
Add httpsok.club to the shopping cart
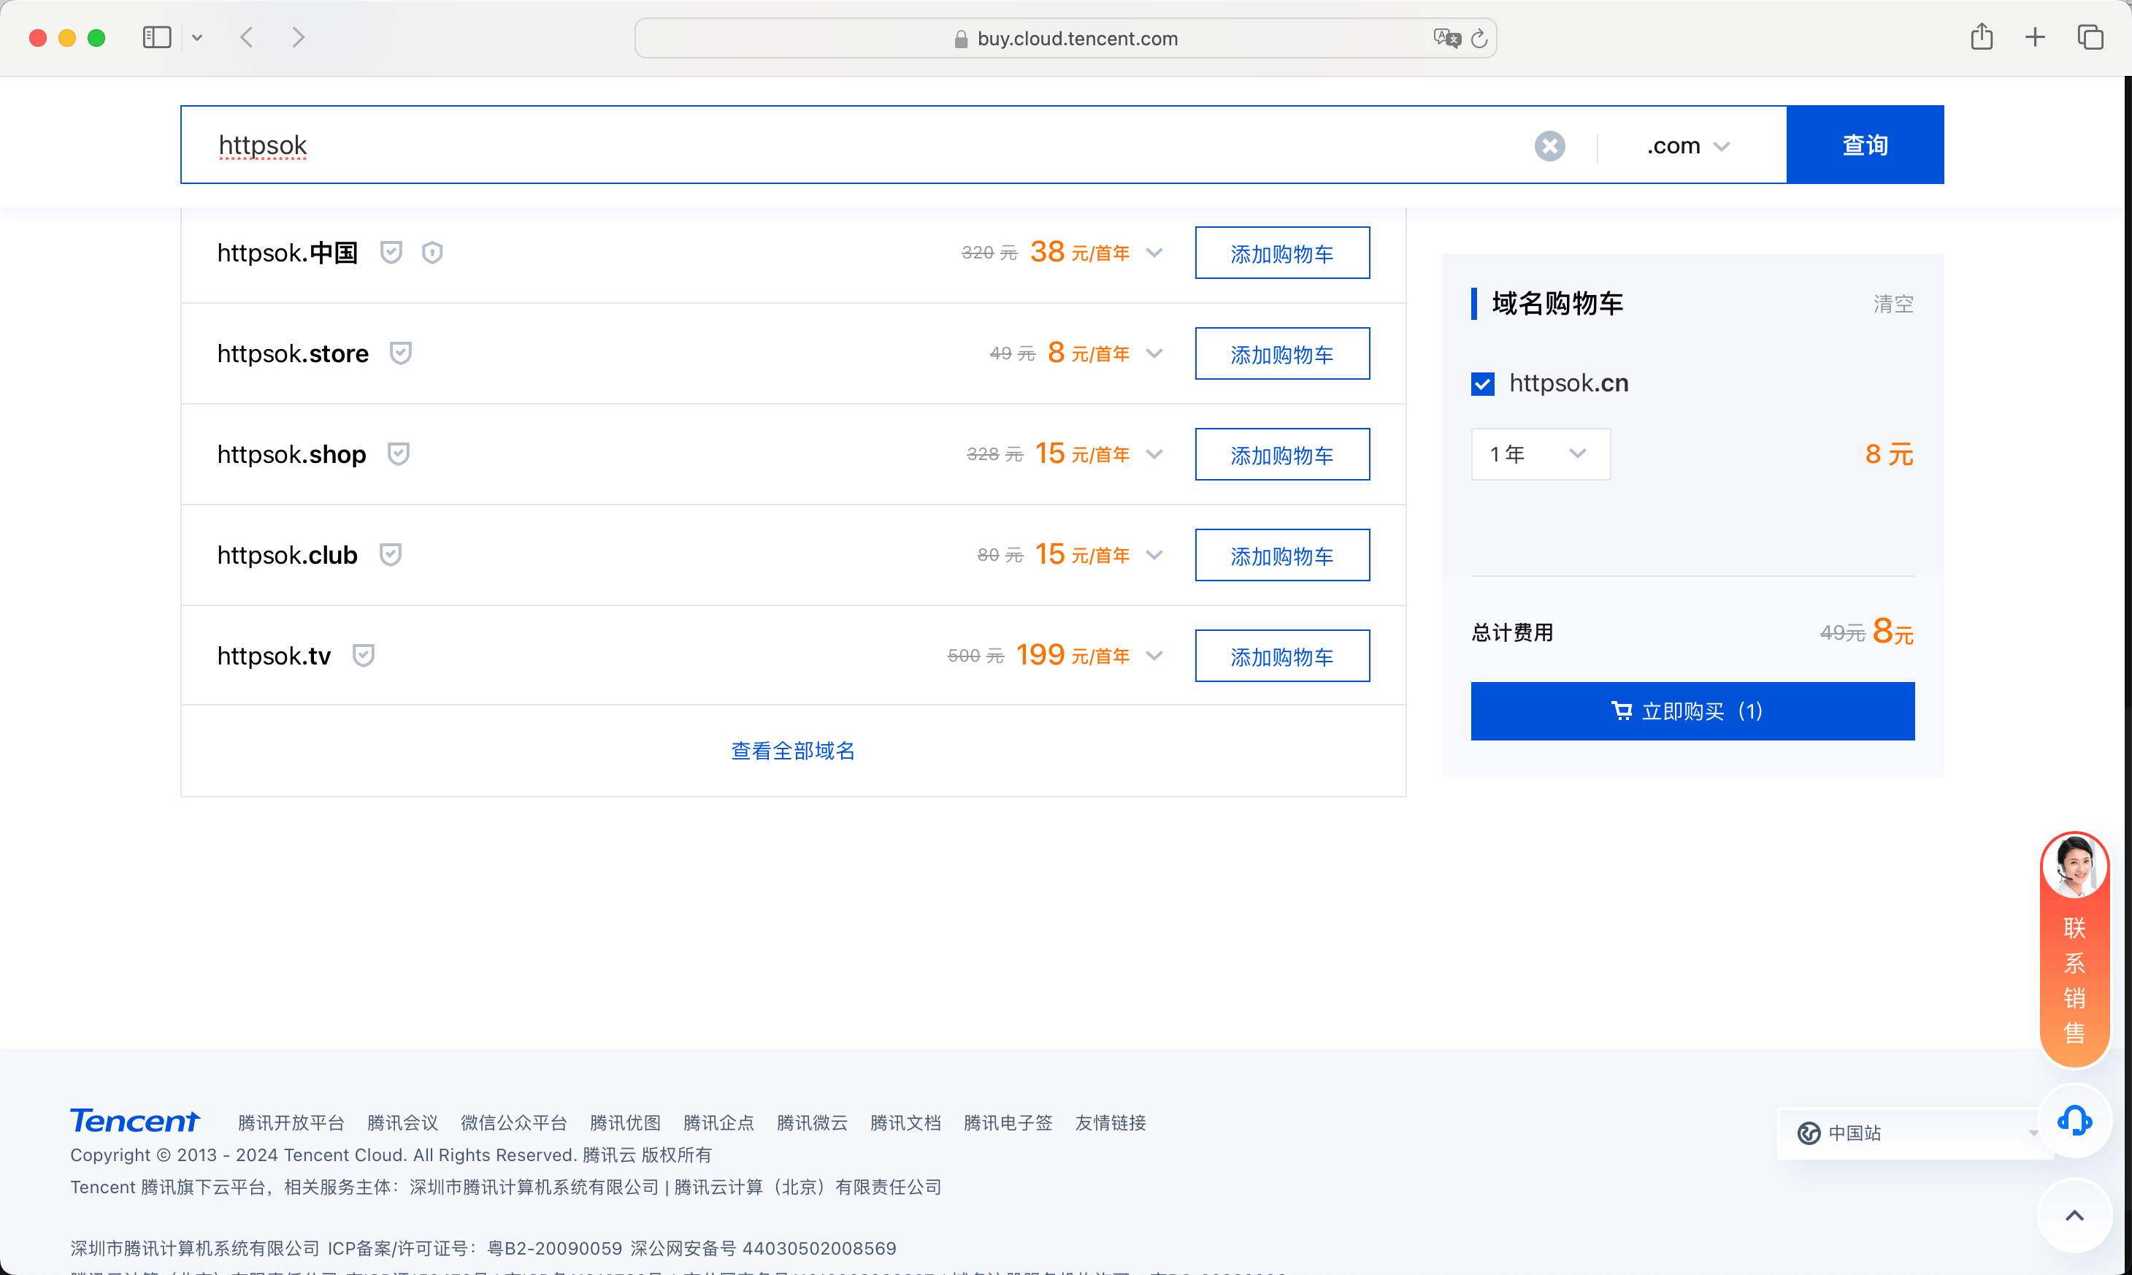click(x=1281, y=555)
